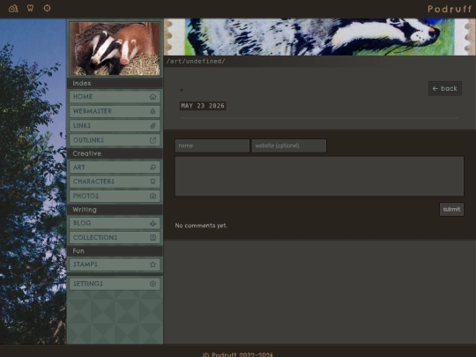
Task: Navigate to the ART section
Action: coord(115,167)
